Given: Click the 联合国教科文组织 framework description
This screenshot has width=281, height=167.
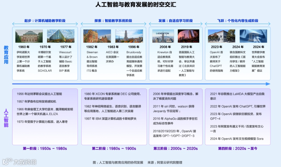Looking at the screenshot, I should point(238,61).
